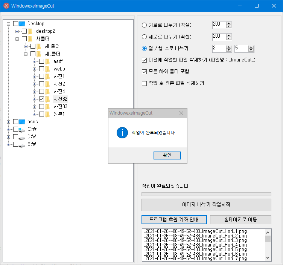Expand the 새 폴더 subfolder node
The image size is (283, 265).
pyautogui.click(x=26, y=46)
